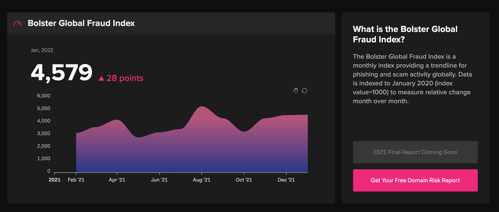Click the Feb '21 axis label
Screen dimensions: 499x212
point(76,180)
